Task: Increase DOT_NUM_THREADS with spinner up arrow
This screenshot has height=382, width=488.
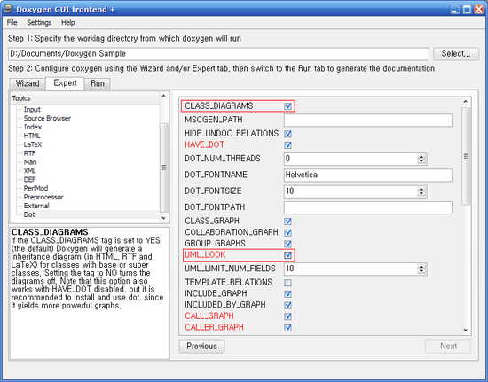Action: point(421,156)
